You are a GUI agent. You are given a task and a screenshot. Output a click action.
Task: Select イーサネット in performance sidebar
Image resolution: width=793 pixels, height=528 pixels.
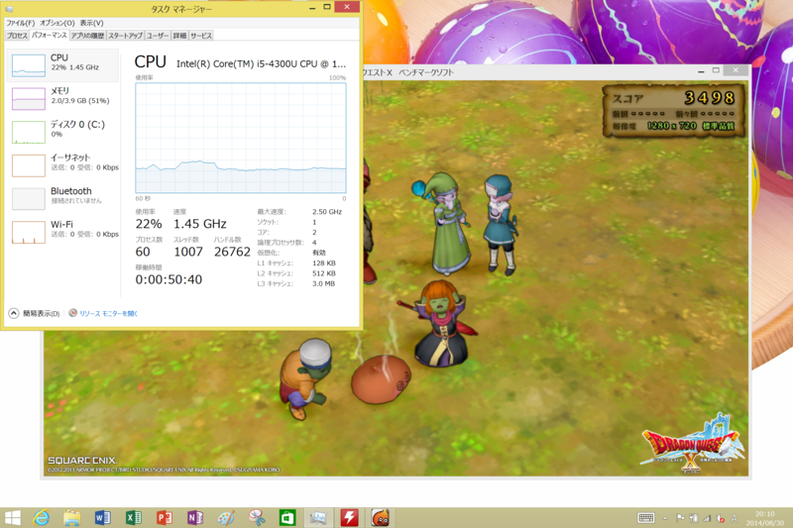tap(62, 164)
